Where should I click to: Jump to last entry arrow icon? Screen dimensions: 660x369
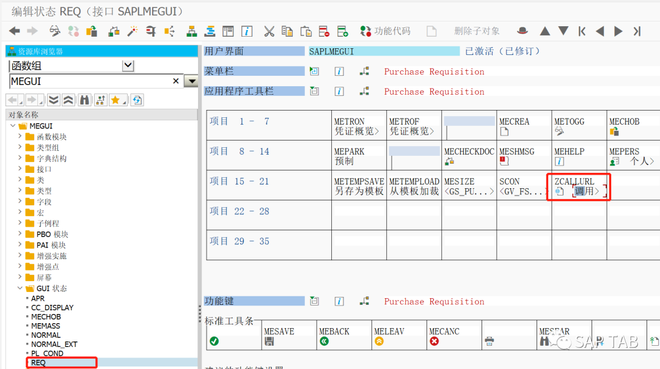coord(637,31)
